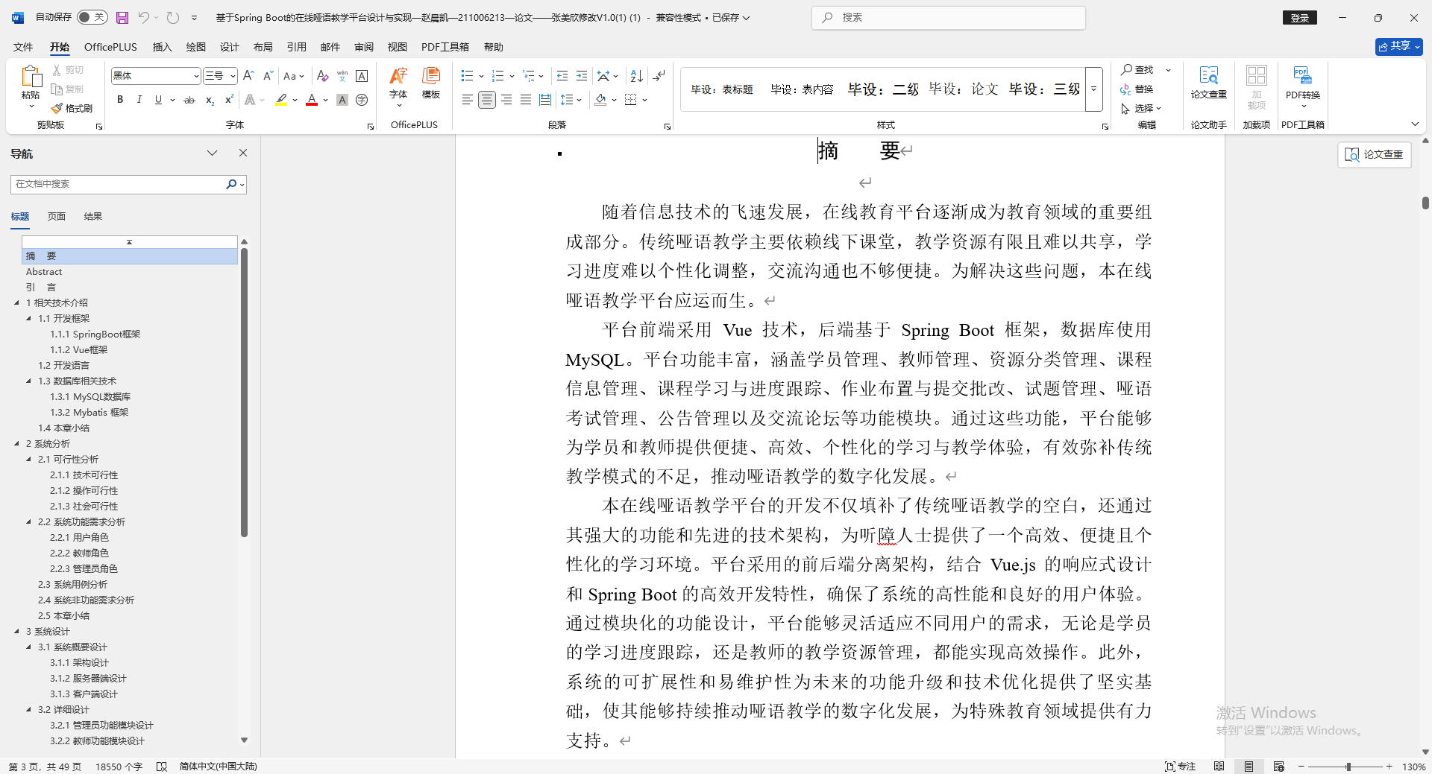This screenshot has height=774, width=1432.
Task: Click the 登录 login button
Action: tap(1300, 17)
